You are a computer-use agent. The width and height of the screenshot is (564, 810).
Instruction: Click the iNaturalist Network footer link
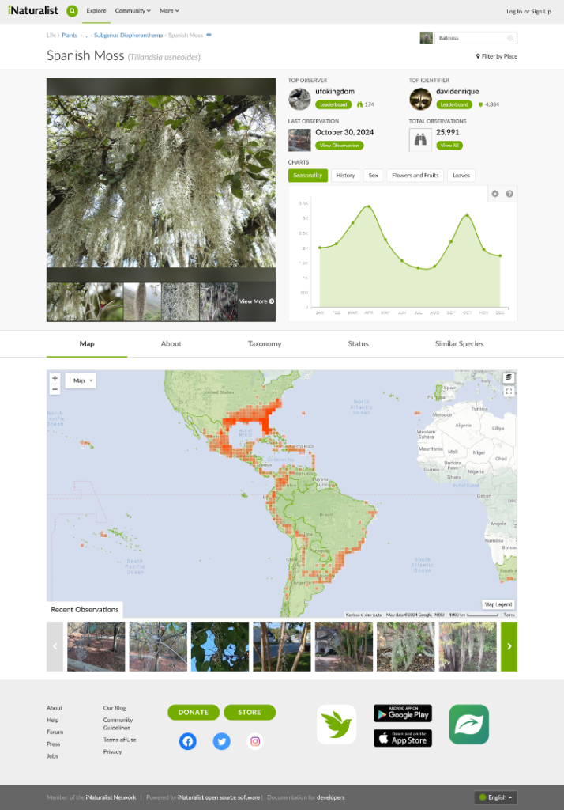111,797
